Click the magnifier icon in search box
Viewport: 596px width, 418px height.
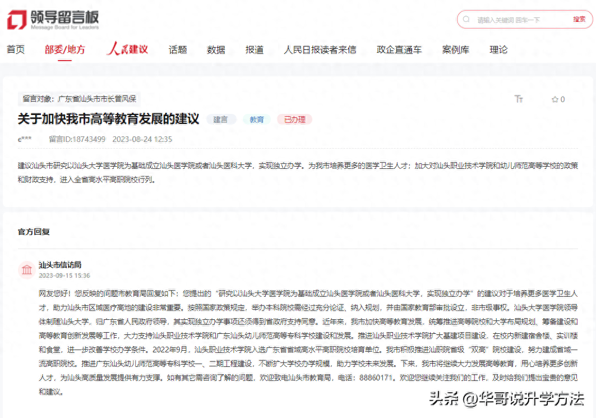[466, 20]
